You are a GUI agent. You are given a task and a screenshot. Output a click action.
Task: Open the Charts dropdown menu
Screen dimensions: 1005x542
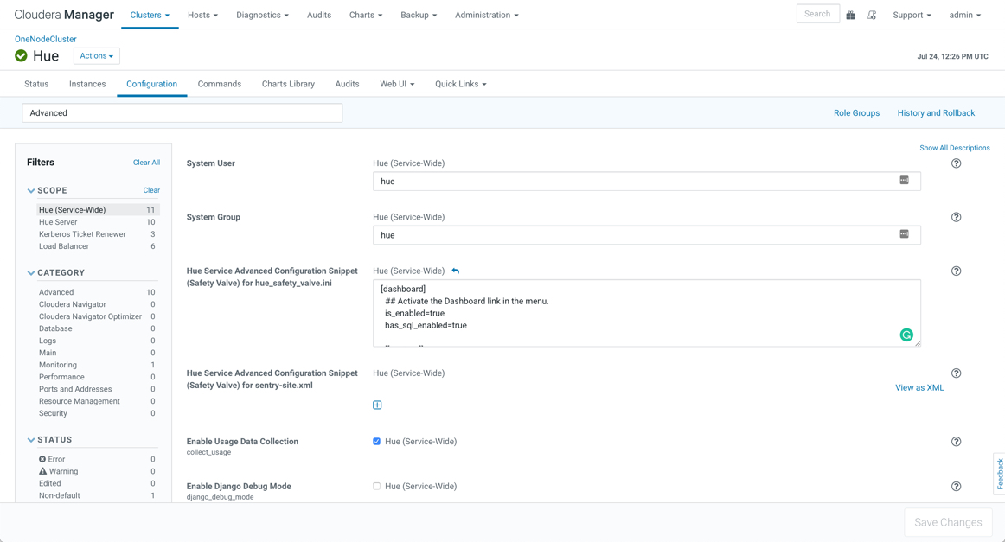point(366,15)
